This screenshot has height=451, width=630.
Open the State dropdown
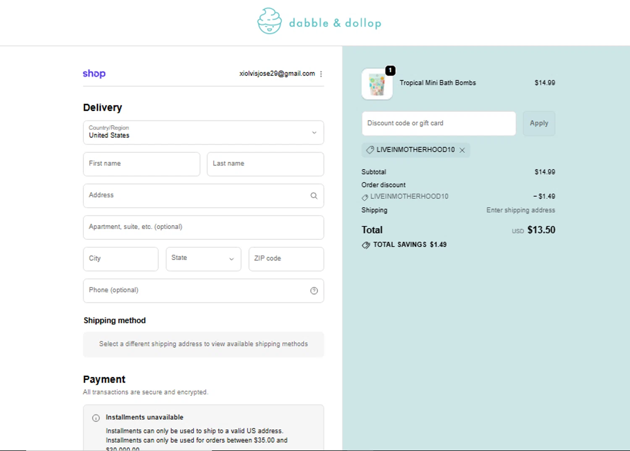coord(203,259)
